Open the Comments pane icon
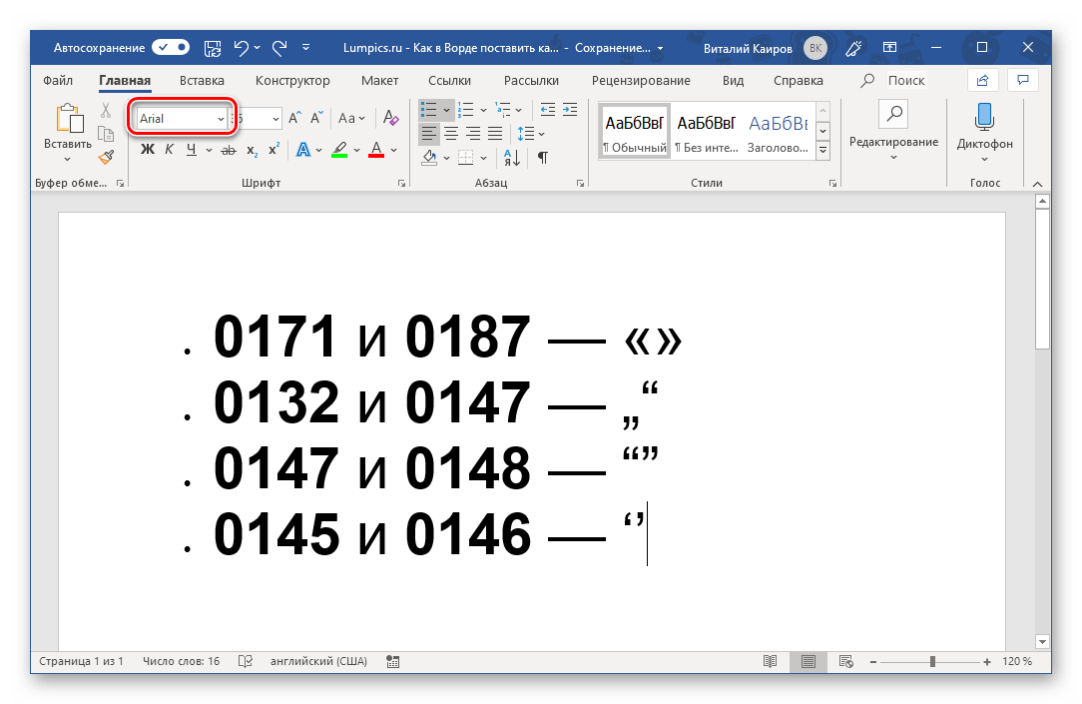 1023,80
